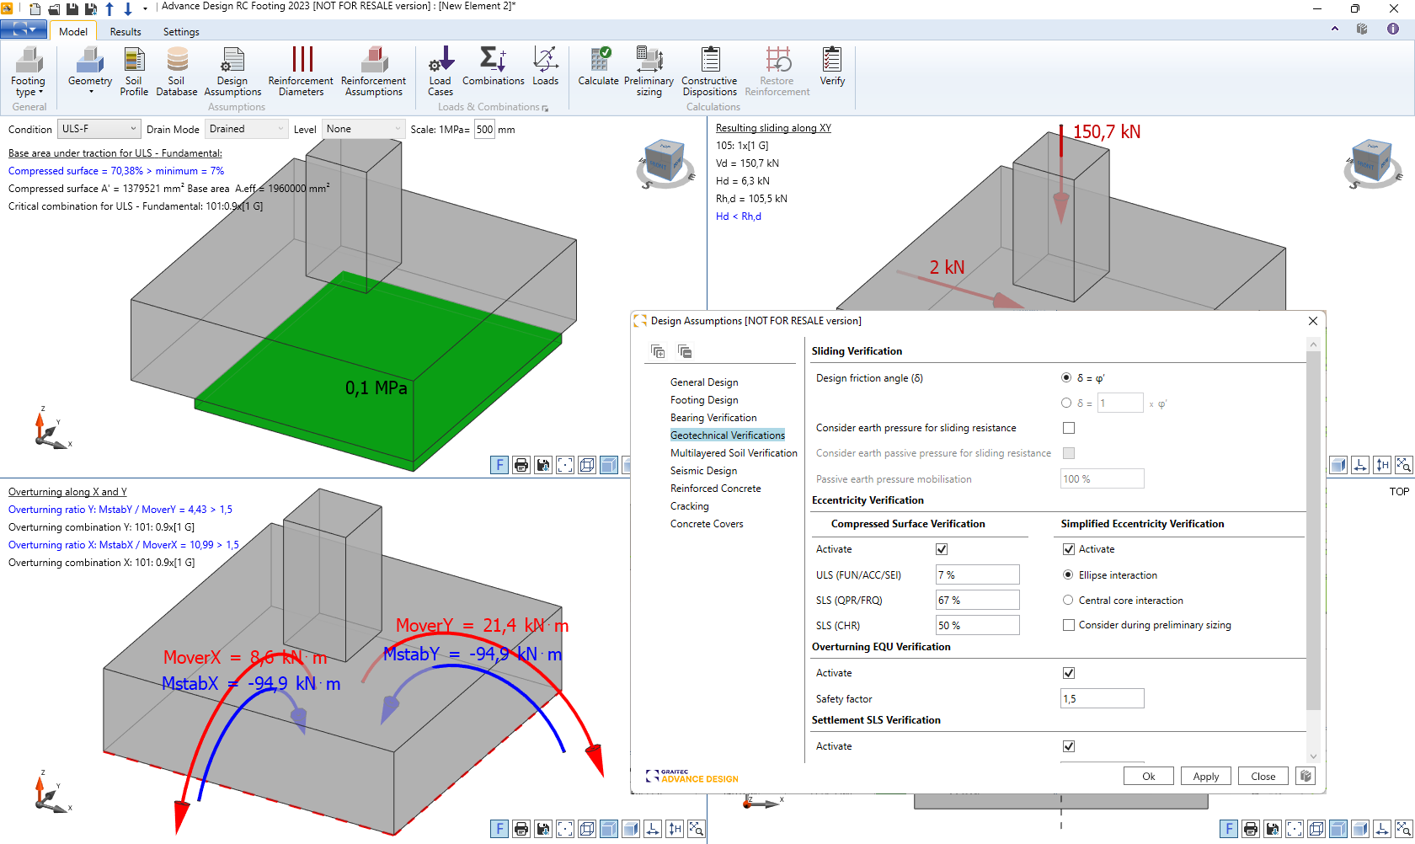Select General Design category

point(704,382)
